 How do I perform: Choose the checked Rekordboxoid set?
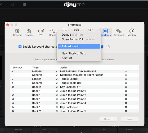[79, 46]
